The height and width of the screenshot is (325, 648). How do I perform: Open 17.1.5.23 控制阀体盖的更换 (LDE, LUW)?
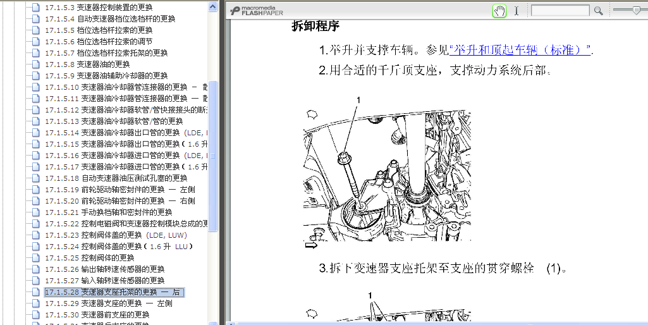point(116,235)
